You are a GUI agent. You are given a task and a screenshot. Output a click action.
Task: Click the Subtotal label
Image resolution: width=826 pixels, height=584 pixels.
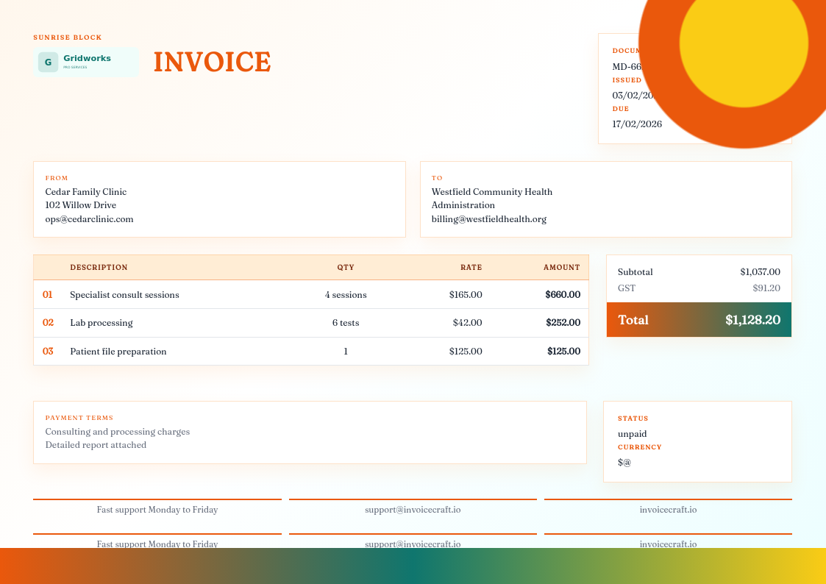coord(635,271)
